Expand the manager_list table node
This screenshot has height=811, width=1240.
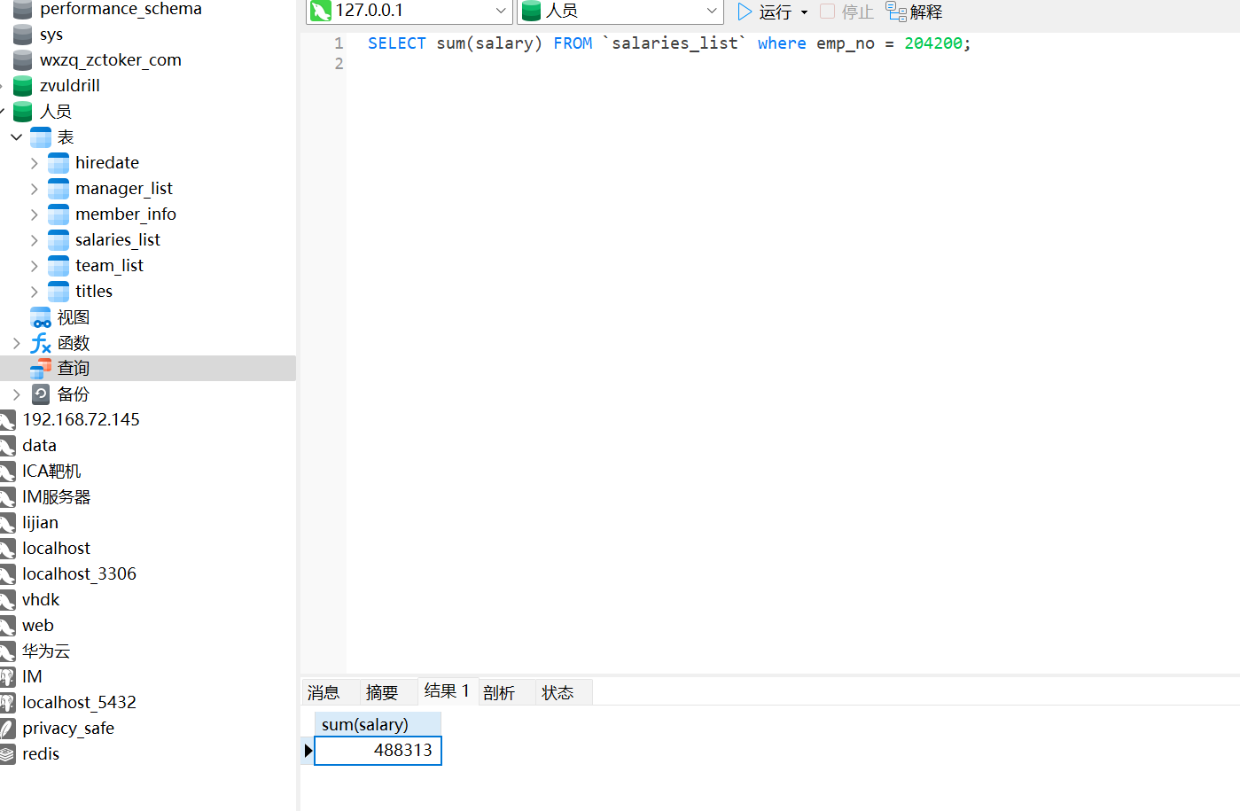pos(34,189)
